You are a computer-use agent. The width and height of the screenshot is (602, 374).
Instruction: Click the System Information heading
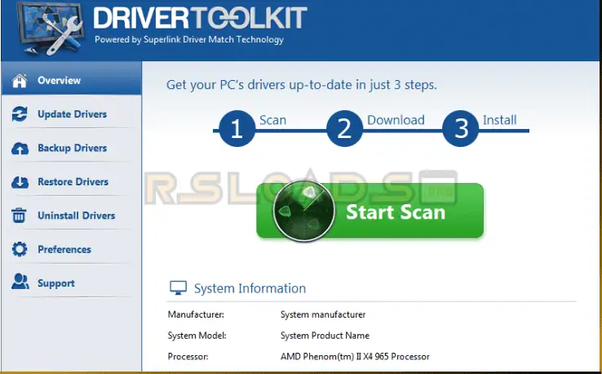pyautogui.click(x=250, y=288)
